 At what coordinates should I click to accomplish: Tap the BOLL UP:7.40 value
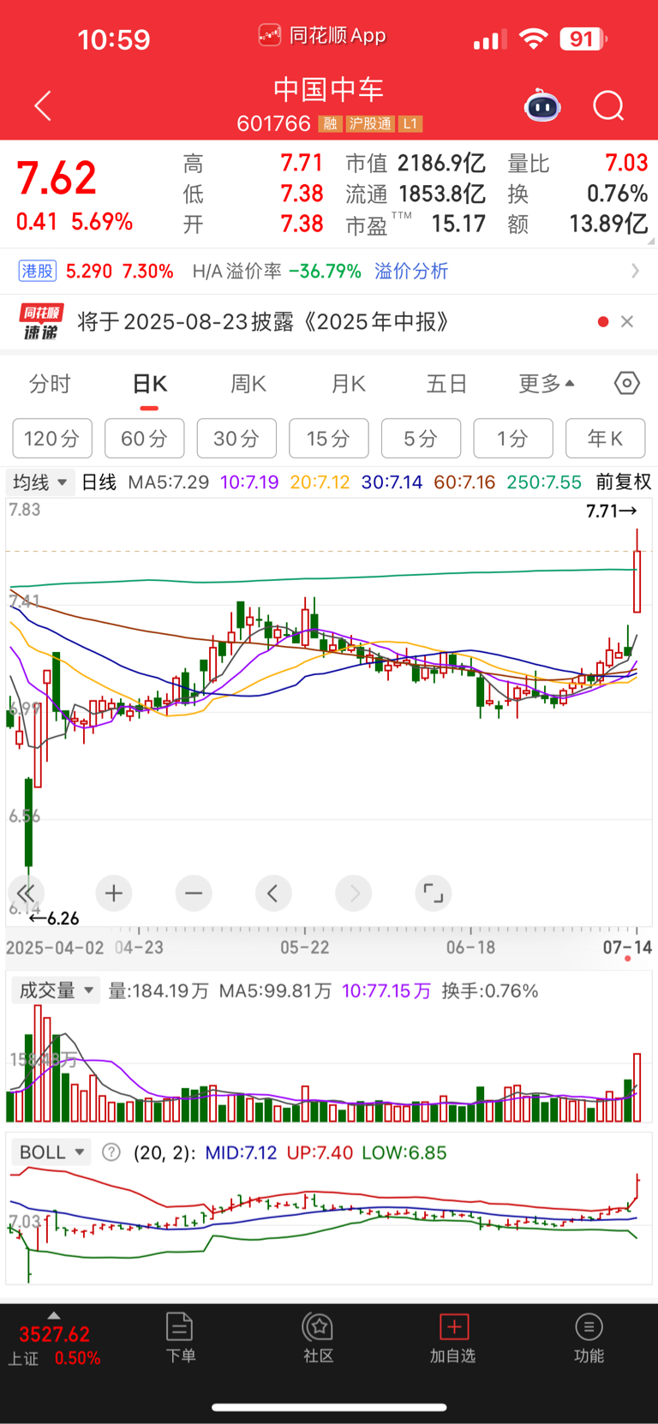coord(320,1152)
